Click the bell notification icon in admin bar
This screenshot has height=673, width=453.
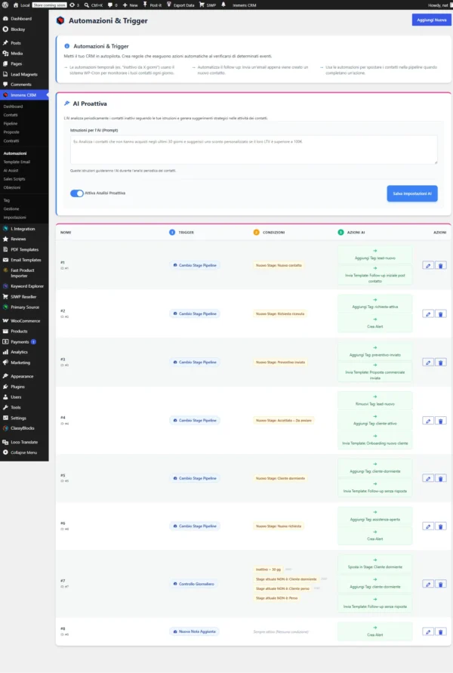223,5
